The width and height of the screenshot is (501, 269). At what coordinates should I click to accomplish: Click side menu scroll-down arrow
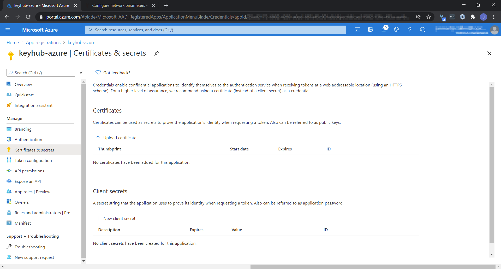83,261
